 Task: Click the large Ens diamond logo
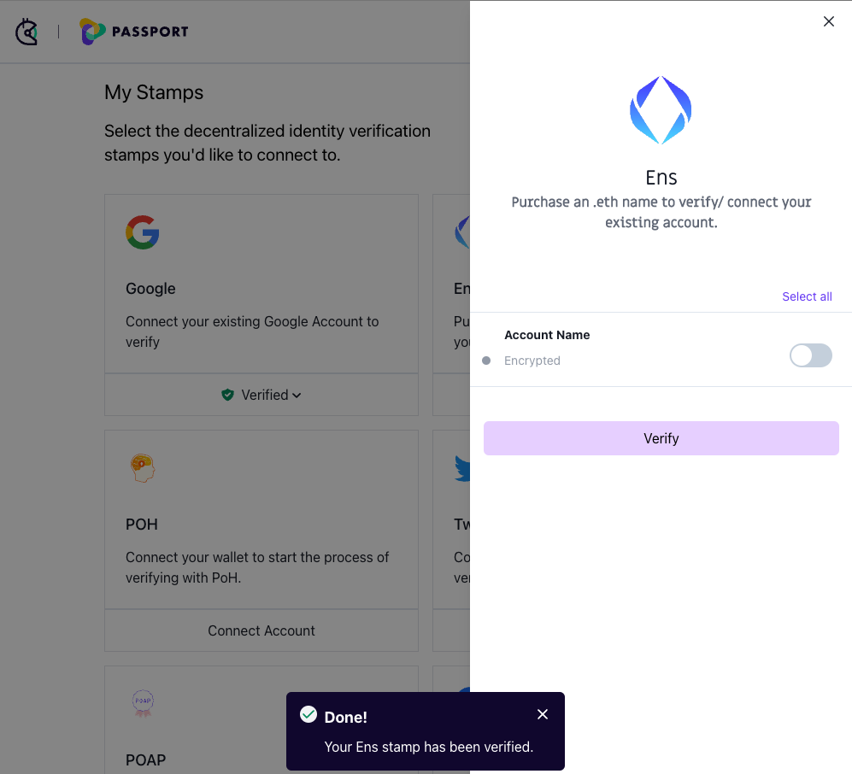(661, 110)
